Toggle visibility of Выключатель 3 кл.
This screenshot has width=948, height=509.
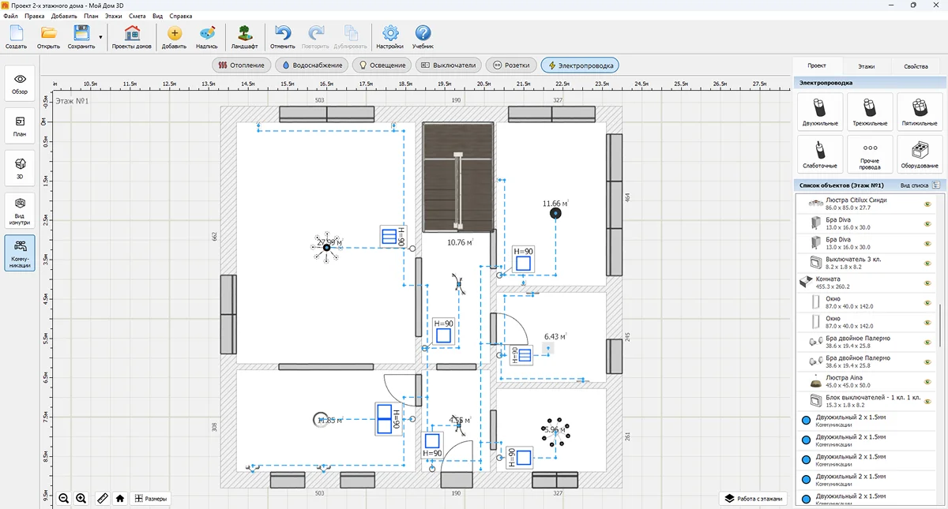point(927,263)
